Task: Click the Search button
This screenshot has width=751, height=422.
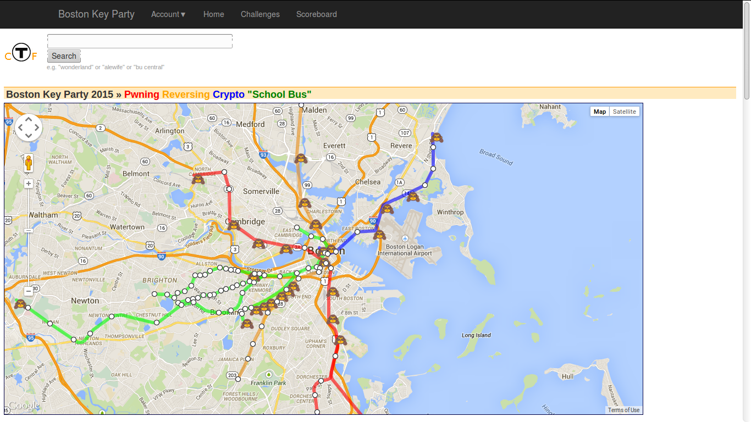Action: [64, 56]
